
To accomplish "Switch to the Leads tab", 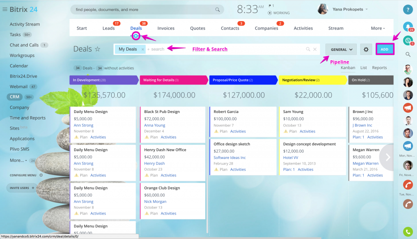I will [108, 28].
